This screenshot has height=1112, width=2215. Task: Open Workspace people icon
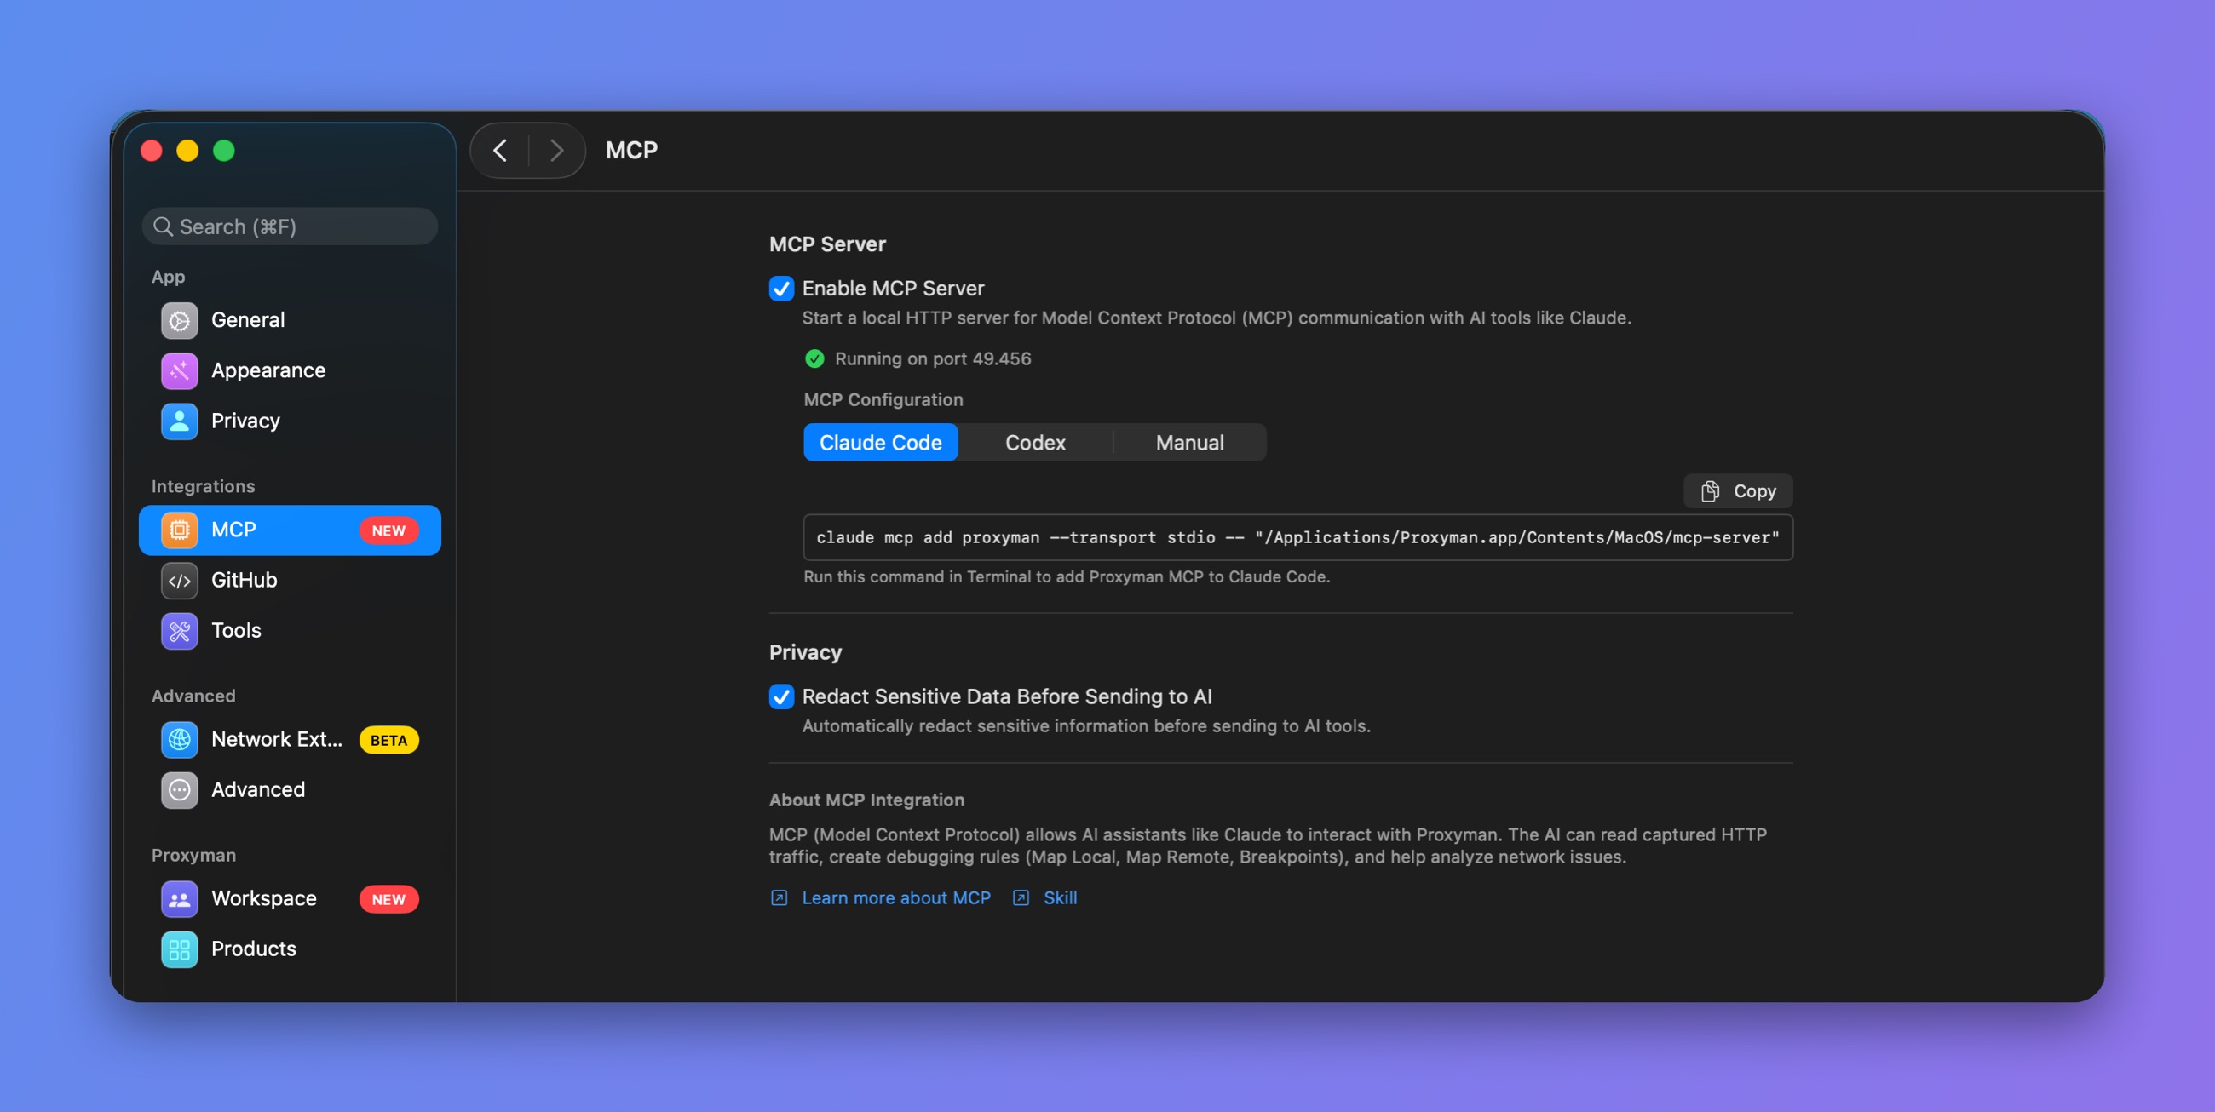tap(179, 899)
